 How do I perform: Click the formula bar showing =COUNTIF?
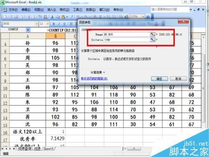(x=62, y=30)
